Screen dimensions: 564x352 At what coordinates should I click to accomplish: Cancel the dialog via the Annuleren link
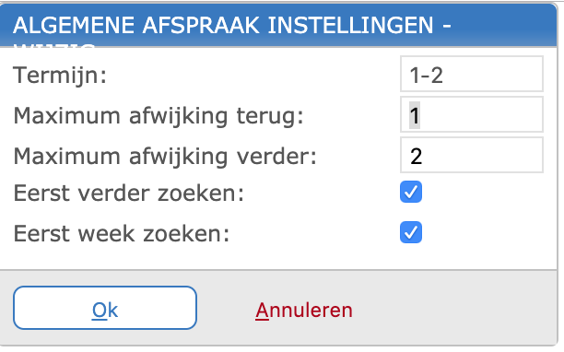[x=304, y=310]
